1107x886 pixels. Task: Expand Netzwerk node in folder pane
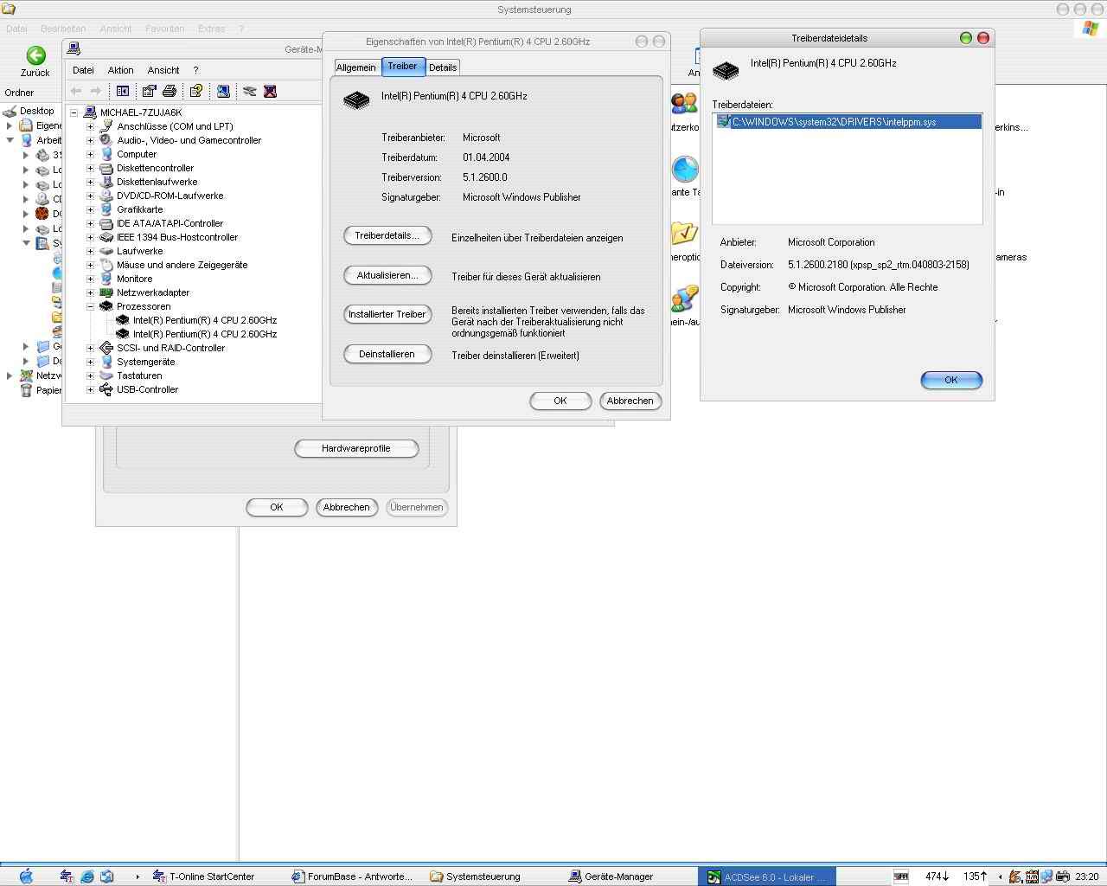point(10,376)
